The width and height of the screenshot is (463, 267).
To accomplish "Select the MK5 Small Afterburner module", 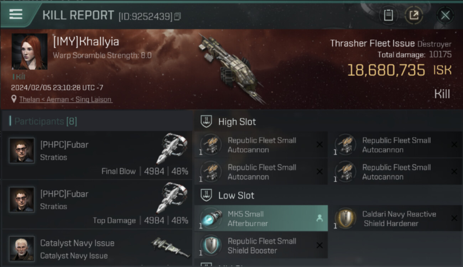I will pyautogui.click(x=261, y=219).
